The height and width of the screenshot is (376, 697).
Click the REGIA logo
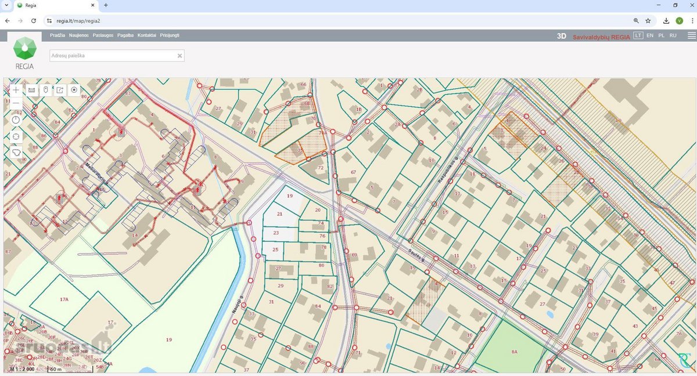pos(24,52)
